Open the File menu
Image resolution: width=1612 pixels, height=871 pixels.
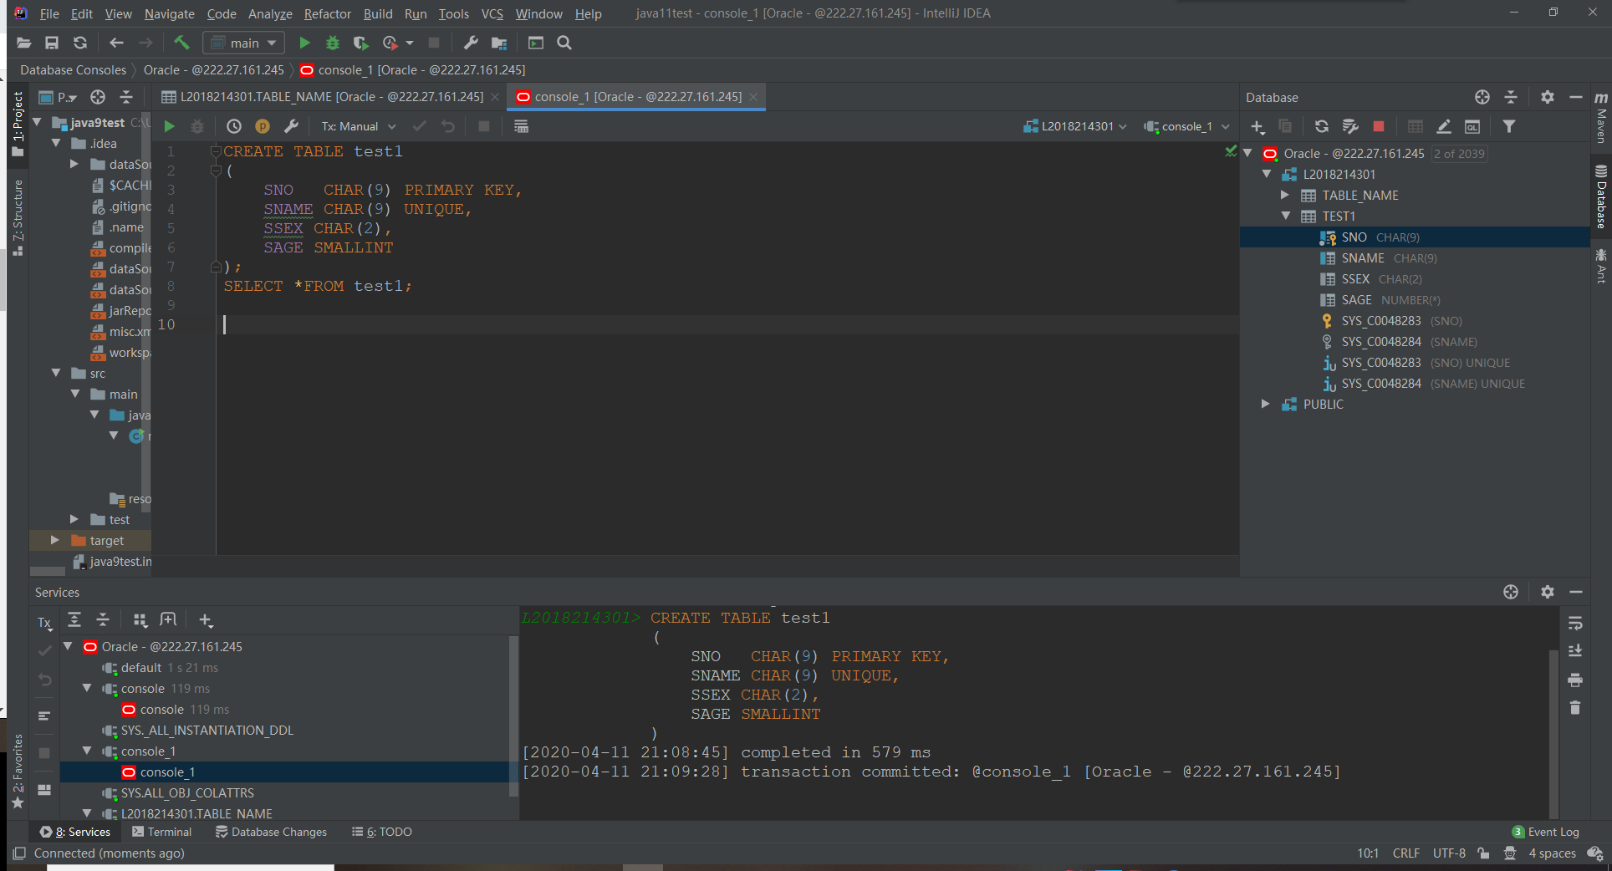(x=49, y=13)
